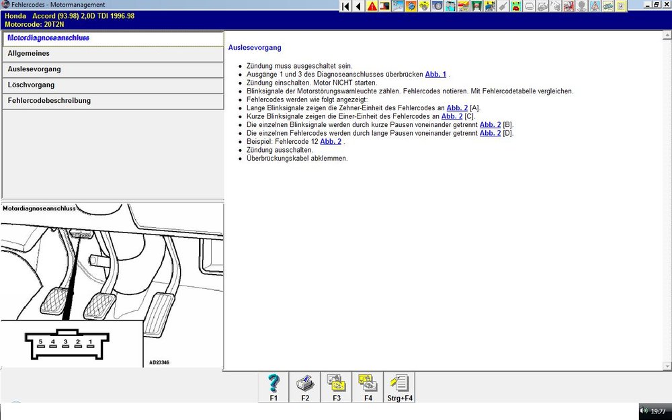Click the diagnostic connector pinout diagram
Image resolution: width=672 pixels, height=420 pixels.
[65, 343]
